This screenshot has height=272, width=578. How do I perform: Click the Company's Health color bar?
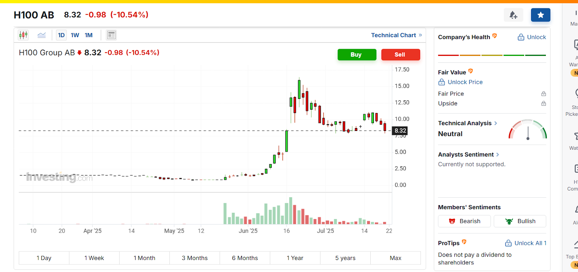pos(492,55)
